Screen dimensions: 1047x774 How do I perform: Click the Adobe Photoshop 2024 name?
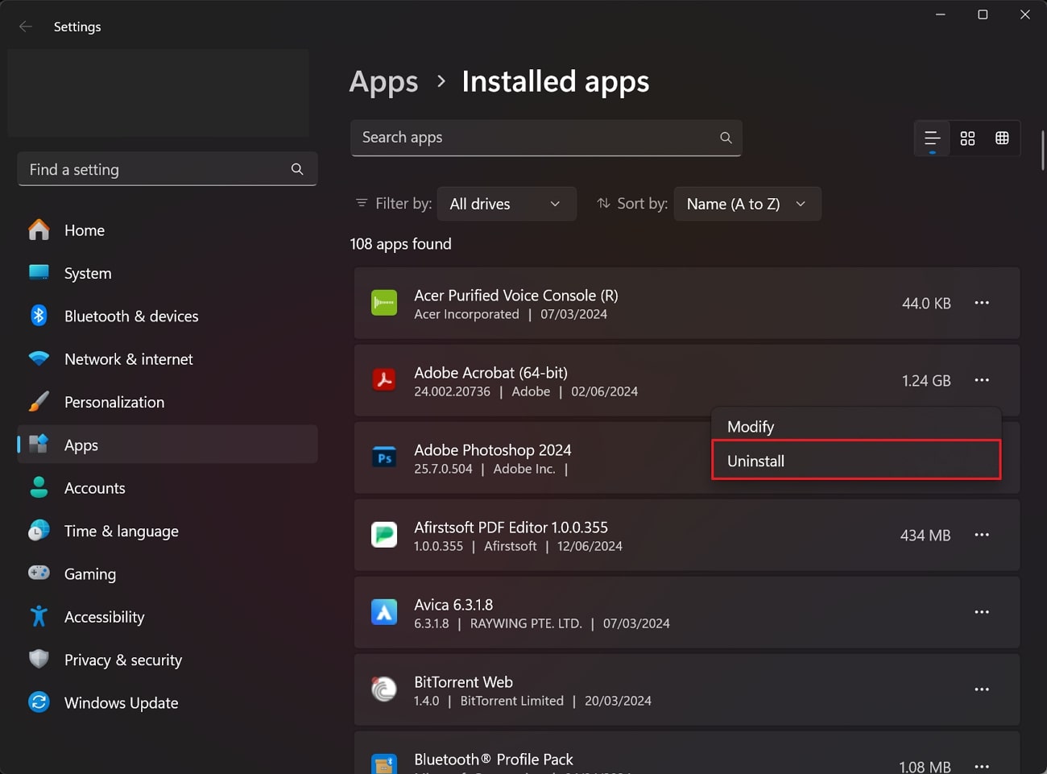coord(492,449)
